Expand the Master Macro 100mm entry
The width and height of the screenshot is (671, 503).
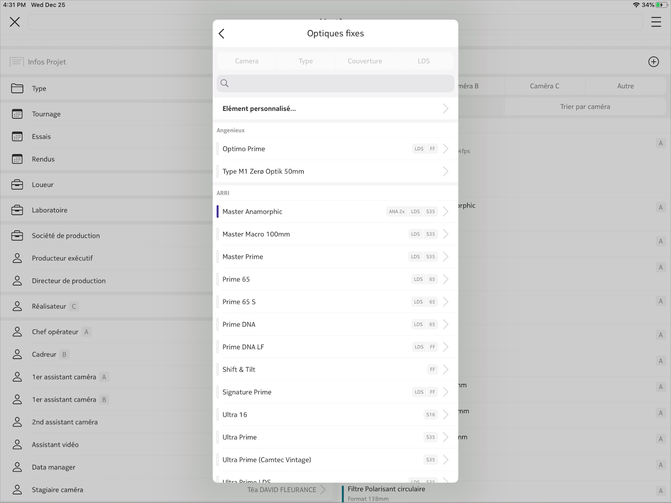point(335,234)
